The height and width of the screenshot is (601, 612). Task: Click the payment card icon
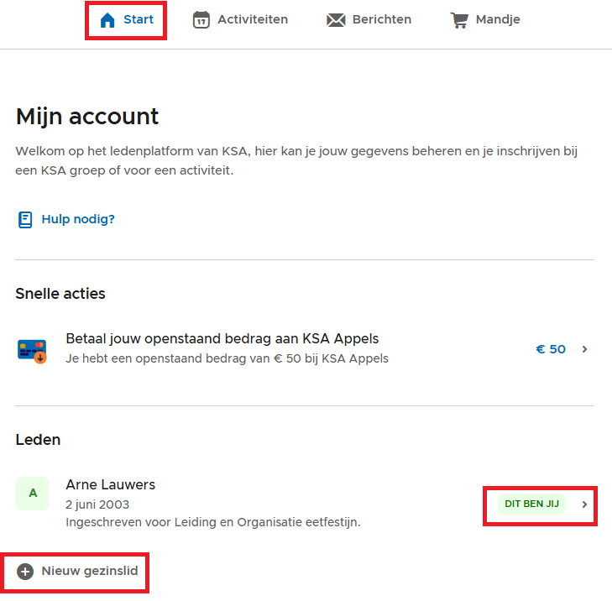point(32,349)
